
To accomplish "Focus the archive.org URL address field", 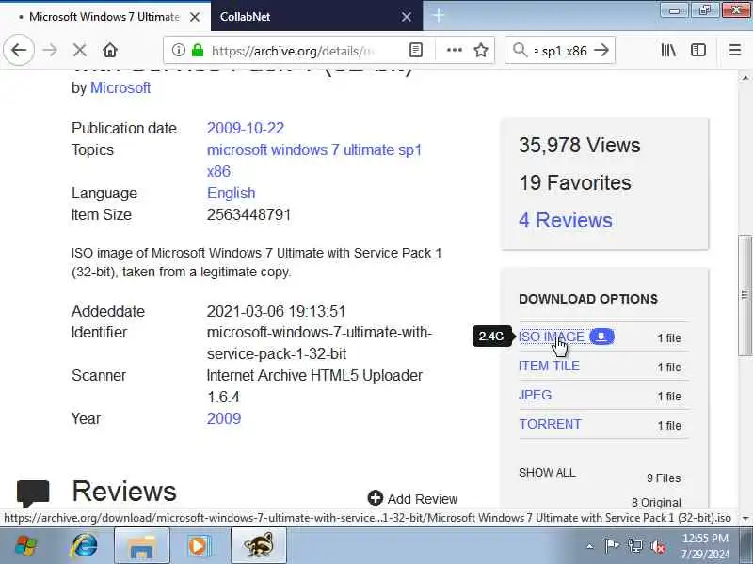I will click(291, 51).
